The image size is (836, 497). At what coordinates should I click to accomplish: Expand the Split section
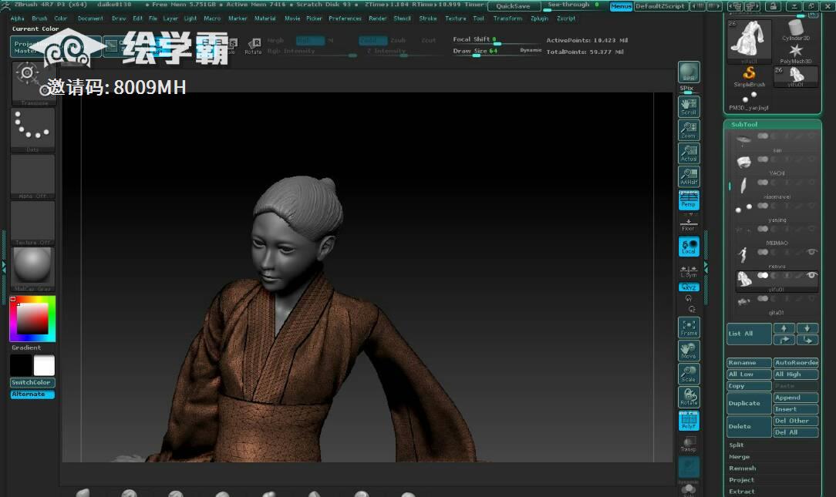(737, 445)
